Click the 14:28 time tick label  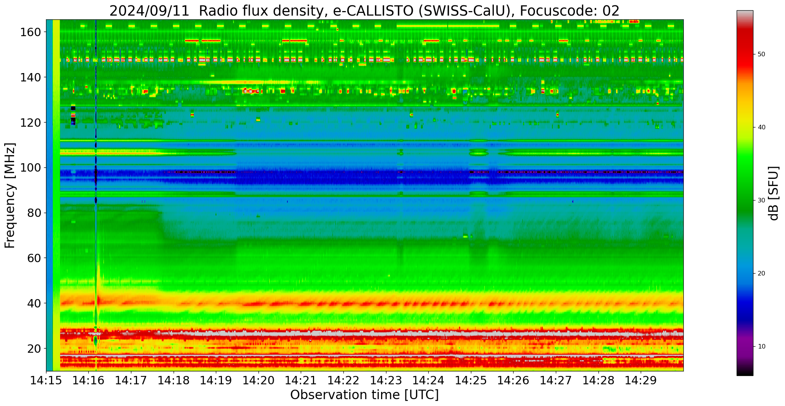pos(598,380)
